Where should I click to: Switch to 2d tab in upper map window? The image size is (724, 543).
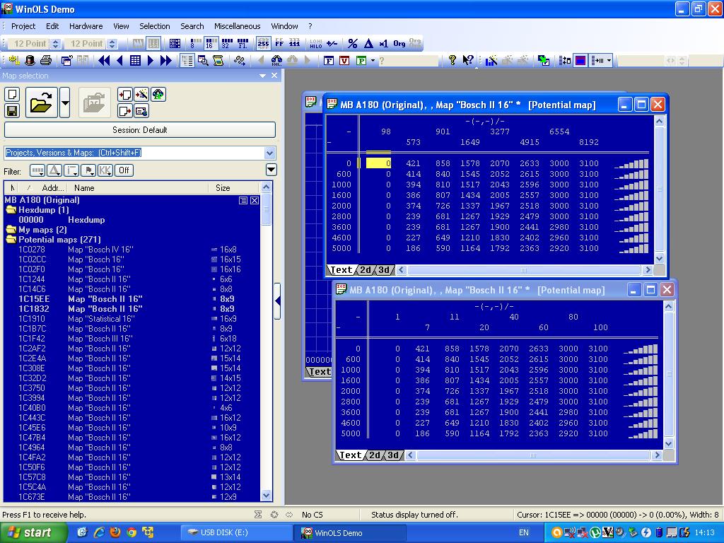tap(366, 270)
